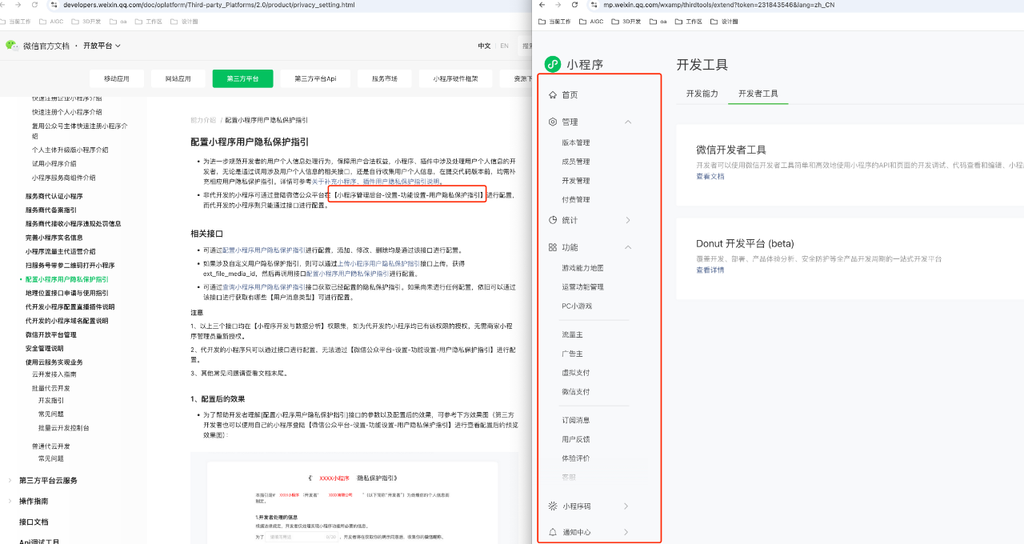Screen dimensions: 1024x544
Task: Open the 当前工作 bookmark folder in right window
Action: [x=554, y=22]
